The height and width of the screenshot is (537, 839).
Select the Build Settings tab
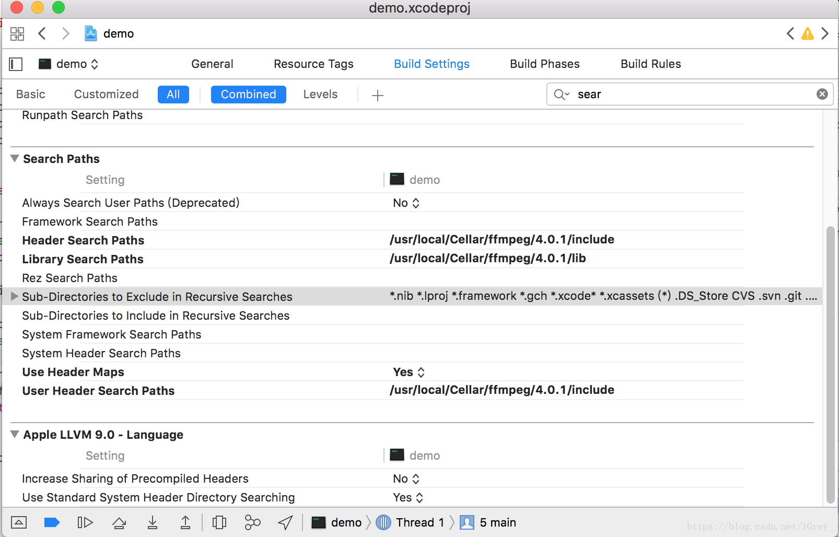(432, 64)
